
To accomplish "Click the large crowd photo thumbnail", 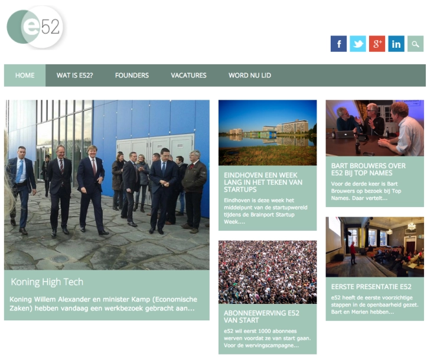I will click(268, 273).
